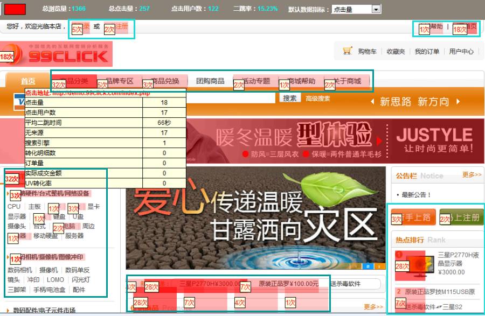Open the LOMO category

tap(56, 279)
